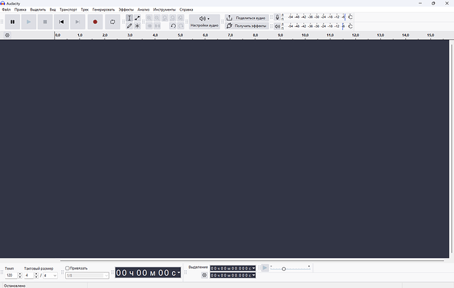Click the Zoom Toggle icon

click(x=181, y=18)
